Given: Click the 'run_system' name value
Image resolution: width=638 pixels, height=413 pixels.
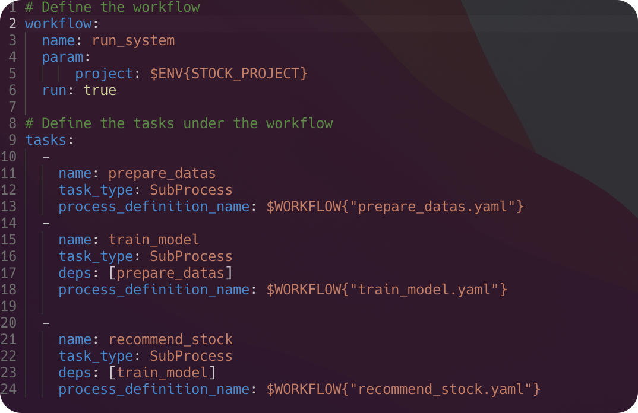Looking at the screenshot, I should [x=133, y=40].
